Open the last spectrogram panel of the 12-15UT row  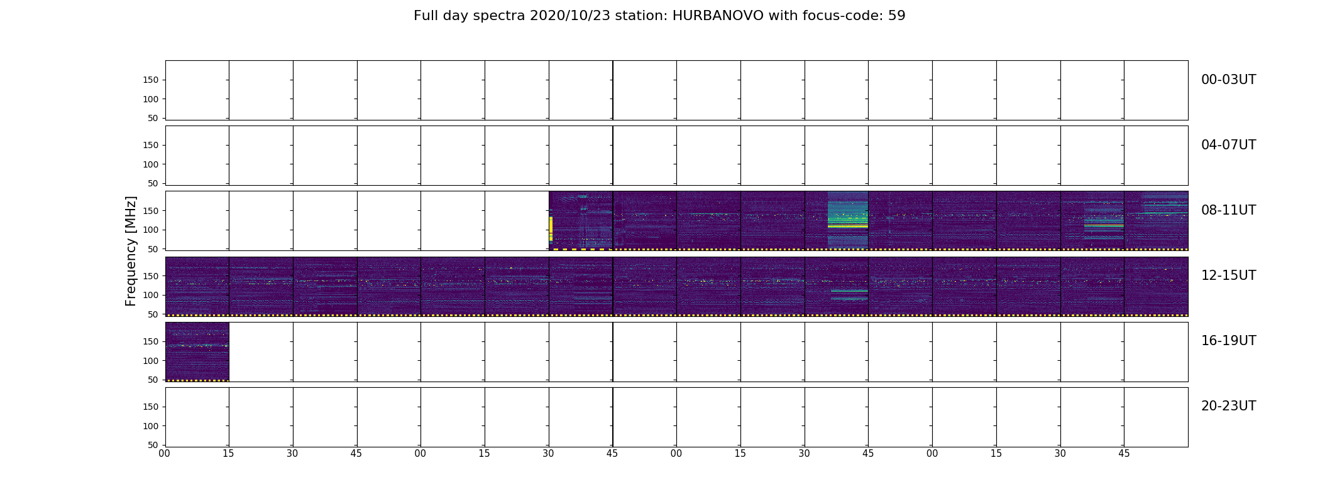tap(1156, 287)
